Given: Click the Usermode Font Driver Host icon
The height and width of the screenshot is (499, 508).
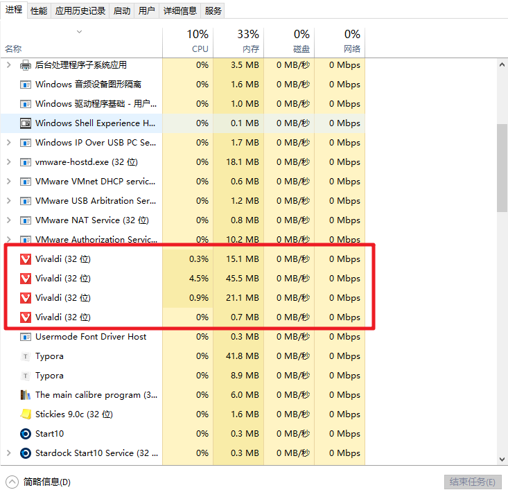Looking at the screenshot, I should click(26, 337).
